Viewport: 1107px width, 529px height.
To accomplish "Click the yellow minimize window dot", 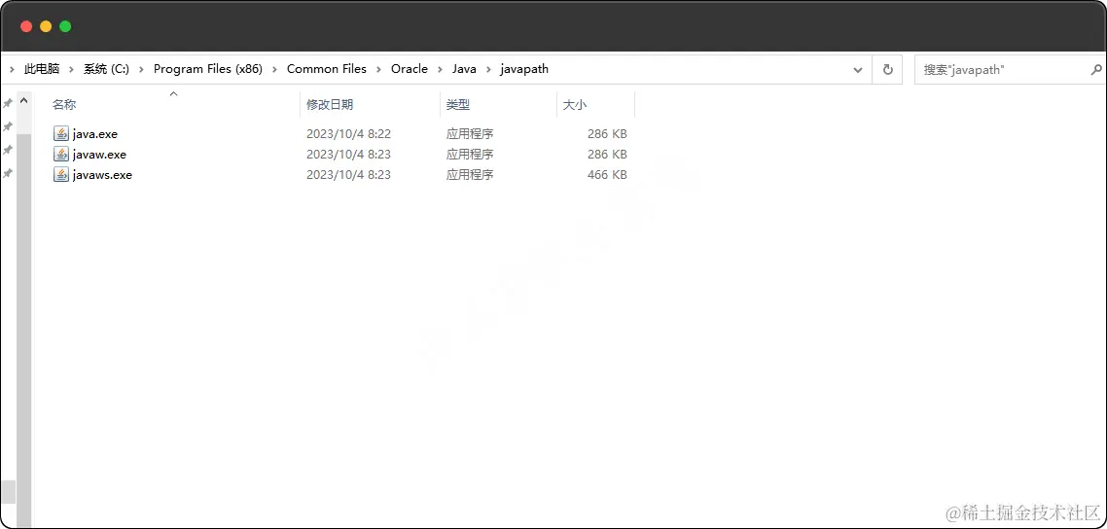I will [46, 27].
